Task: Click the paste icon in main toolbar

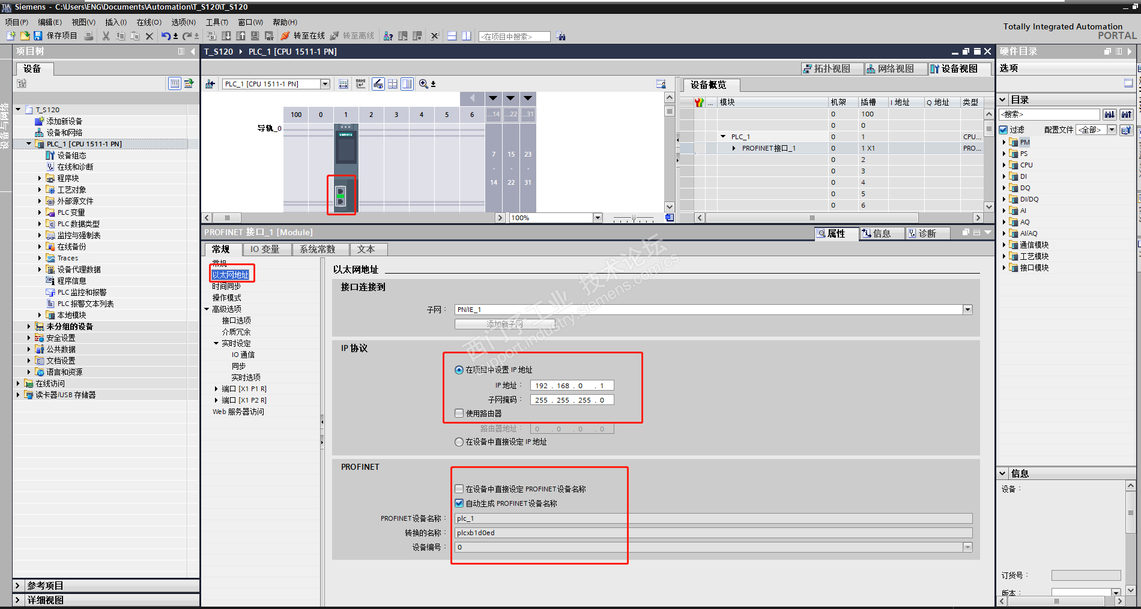Action: pos(135,36)
